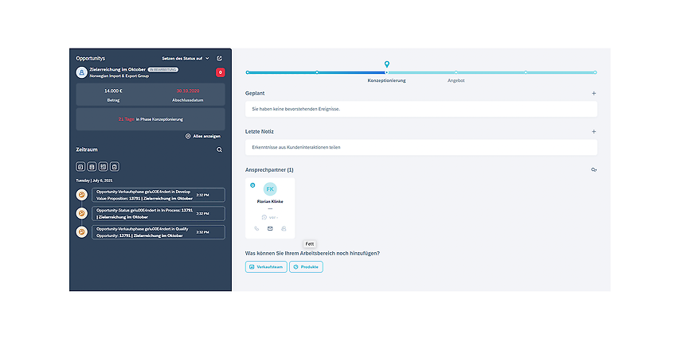
Task: Add a note with Letzte Notiz plus icon
Action: coord(593,131)
